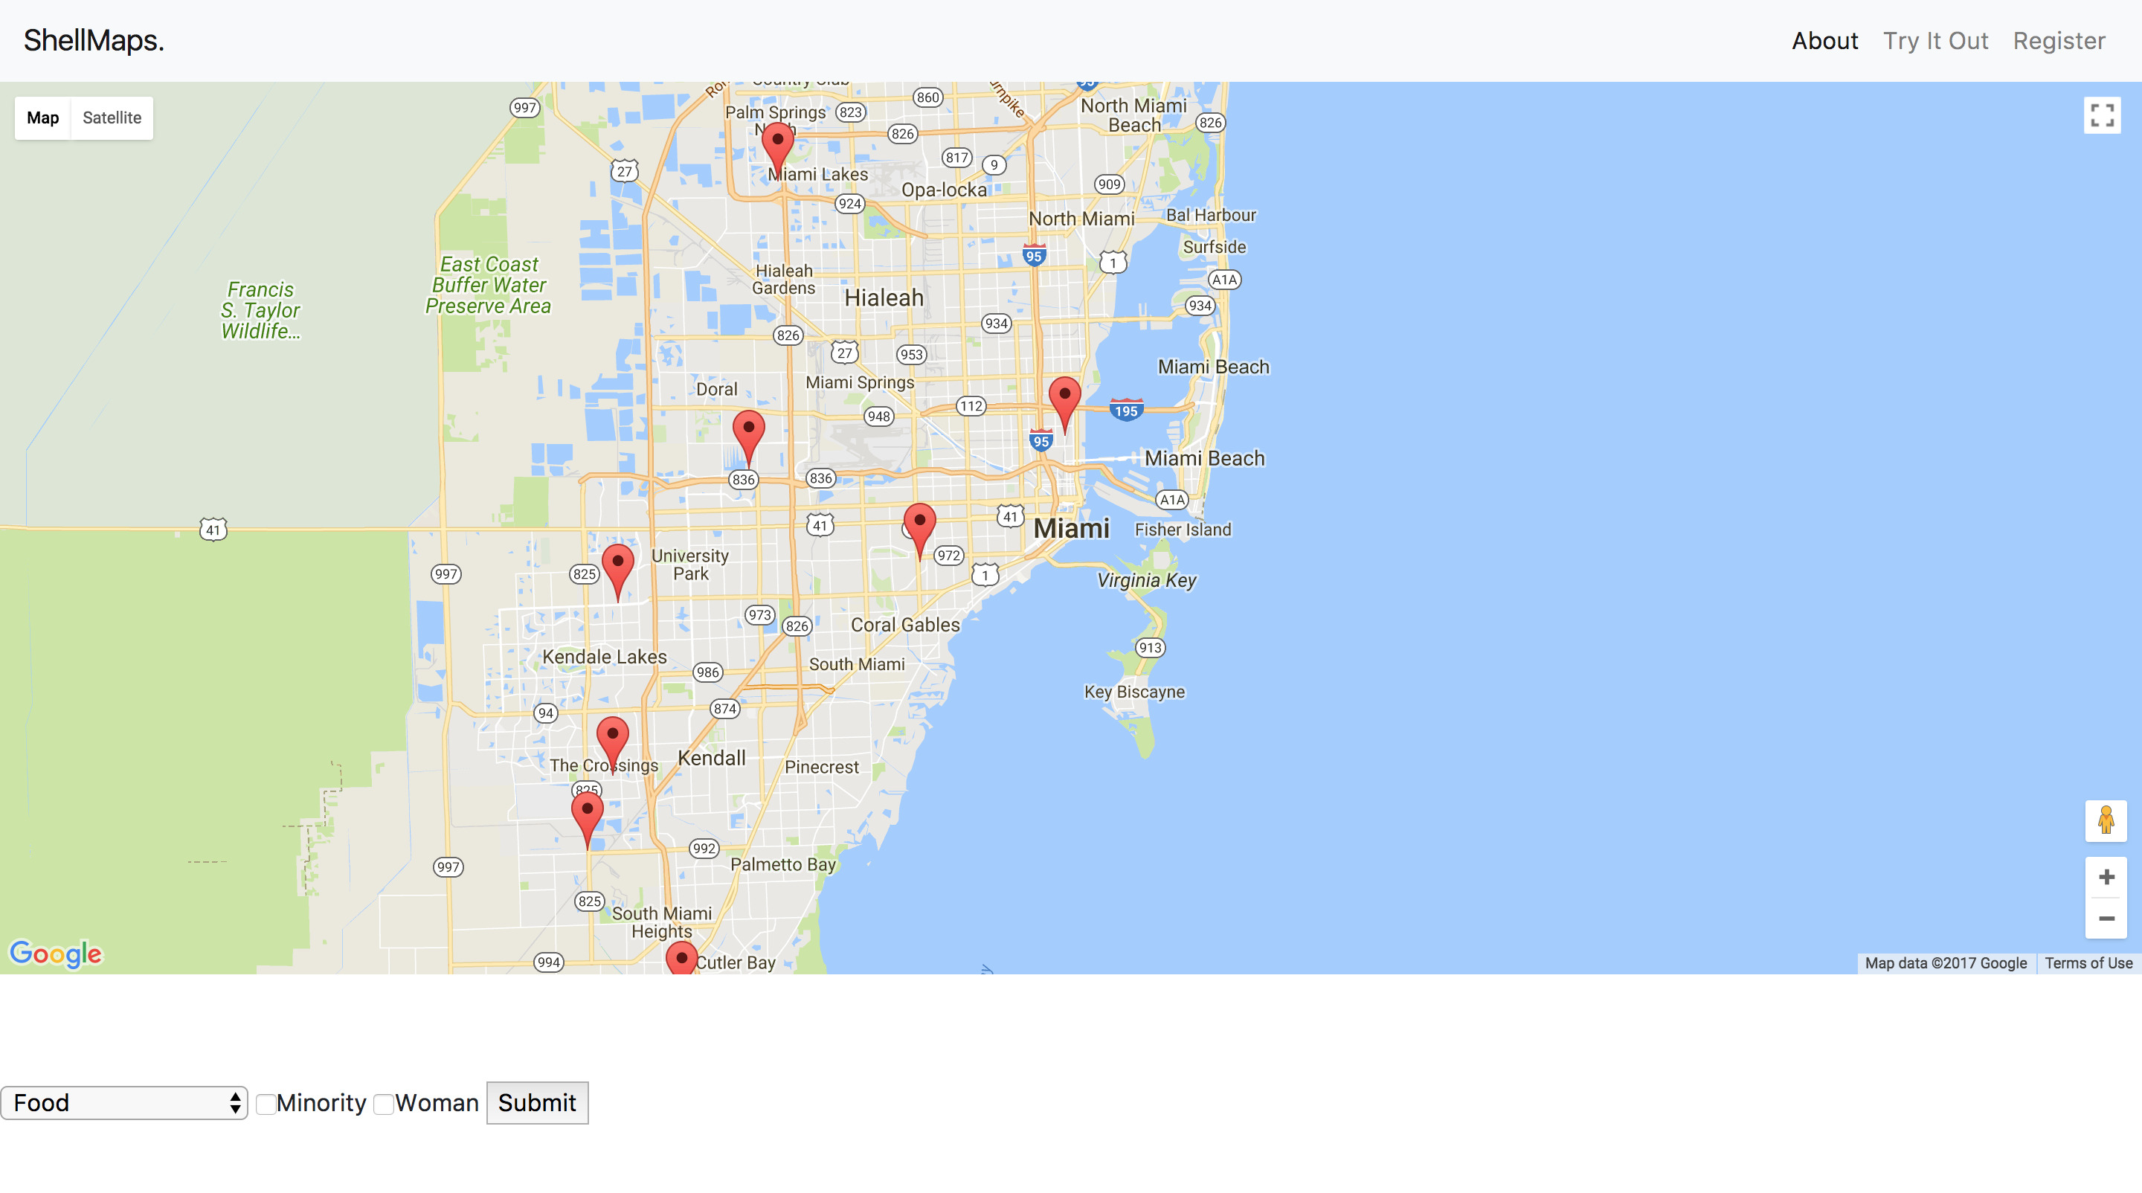Click the marker near Cutler Bay
2142x1193 pixels.
tap(681, 959)
